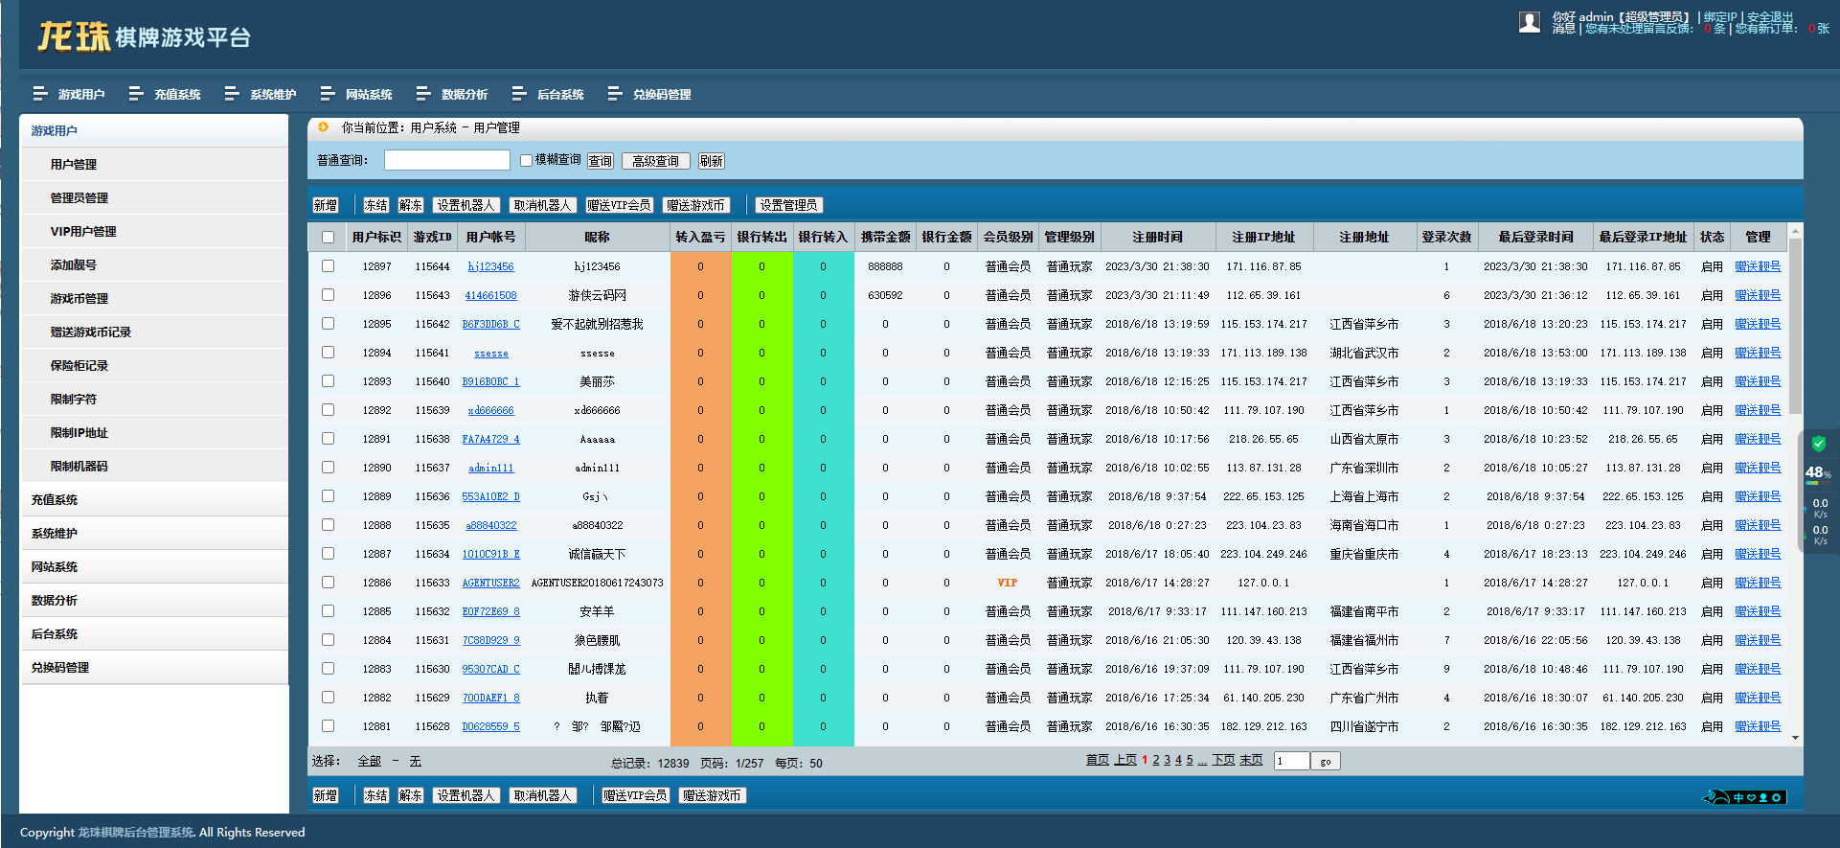Click 安全退出 logout link
The image size is (1840, 848).
1770,17
